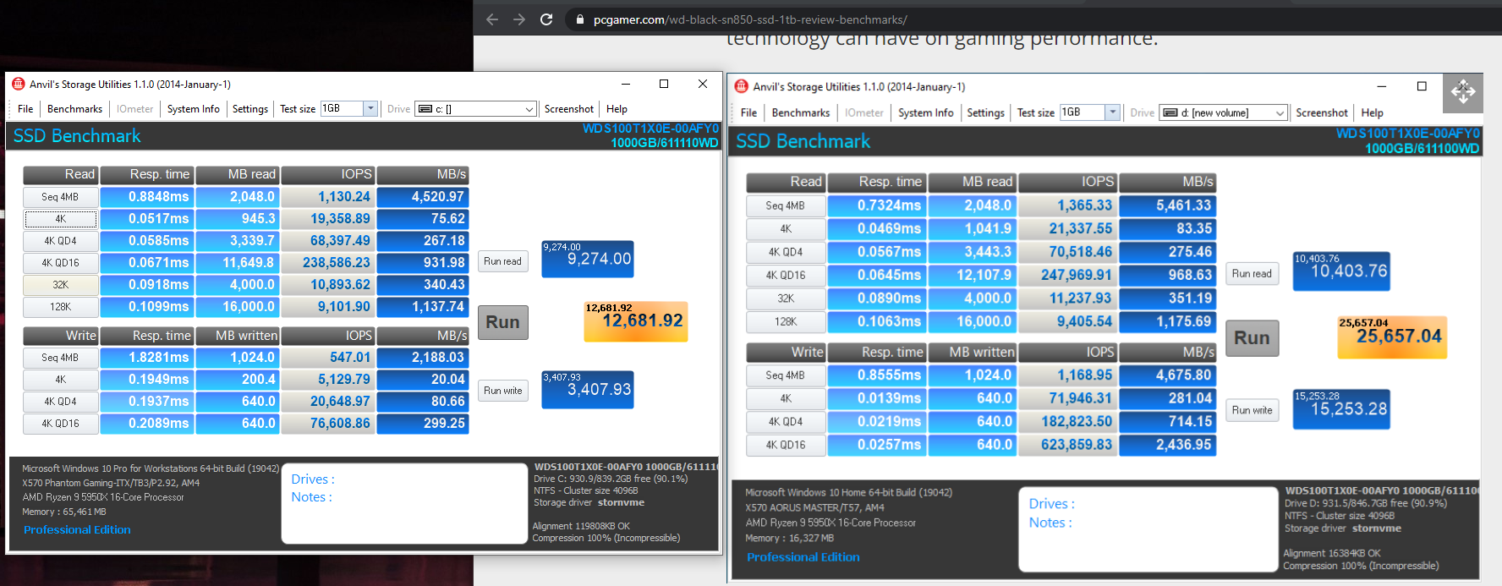Viewport: 1502px width, 586px height.
Task: Click 4,520.97 MB/s cell in left window
Action: pyautogui.click(x=423, y=197)
